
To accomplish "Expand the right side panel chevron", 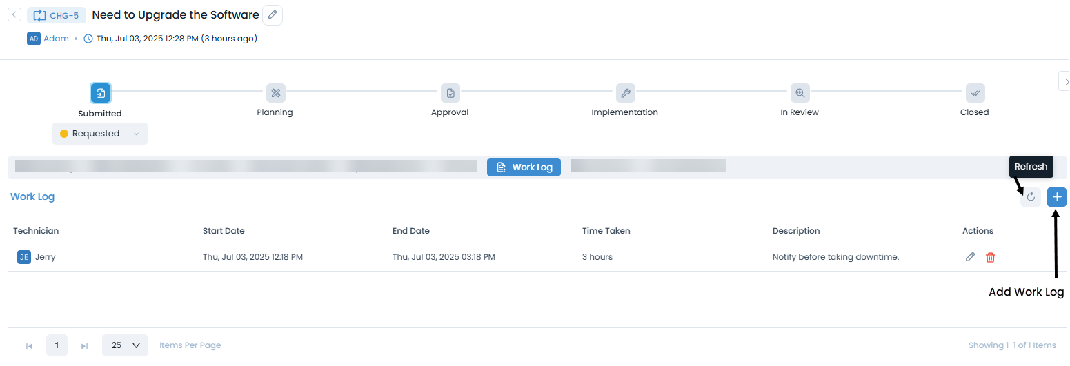I will click(1064, 81).
